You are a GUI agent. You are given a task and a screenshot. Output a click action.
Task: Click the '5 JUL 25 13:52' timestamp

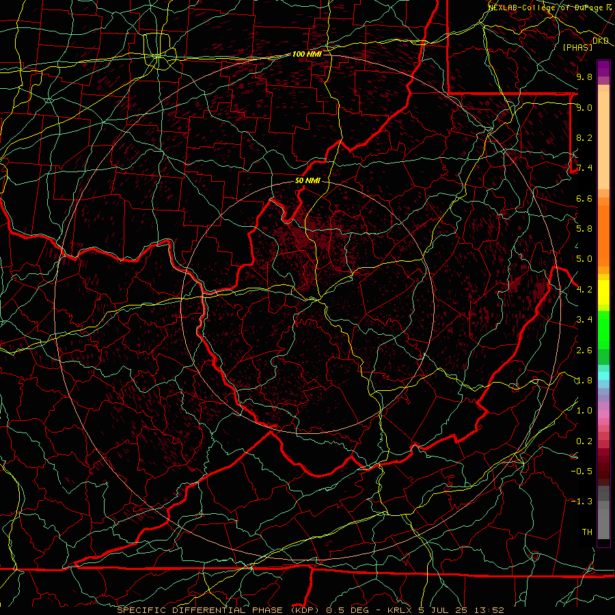point(462,610)
